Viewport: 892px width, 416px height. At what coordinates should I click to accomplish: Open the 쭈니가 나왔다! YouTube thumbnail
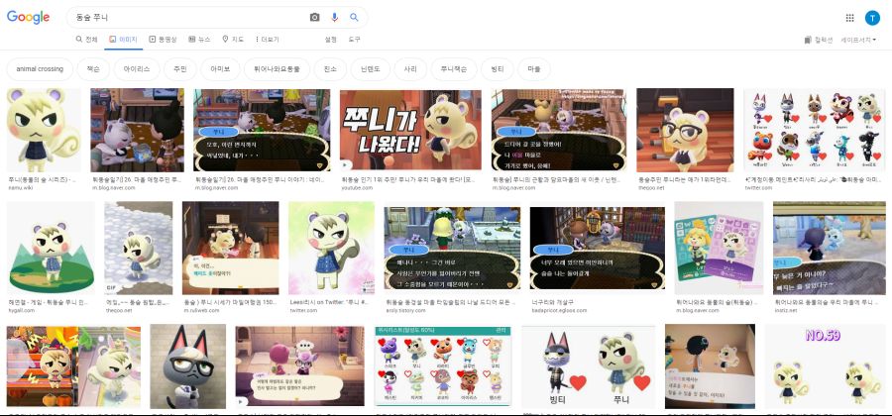point(410,130)
